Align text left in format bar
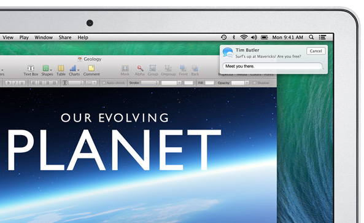Viewport: 364px width, 223px height. [34, 83]
